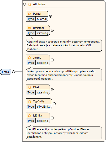The height and width of the screenshot is (142, 110).
Task: Expand the Poradi attribute details
Action: 50,16
